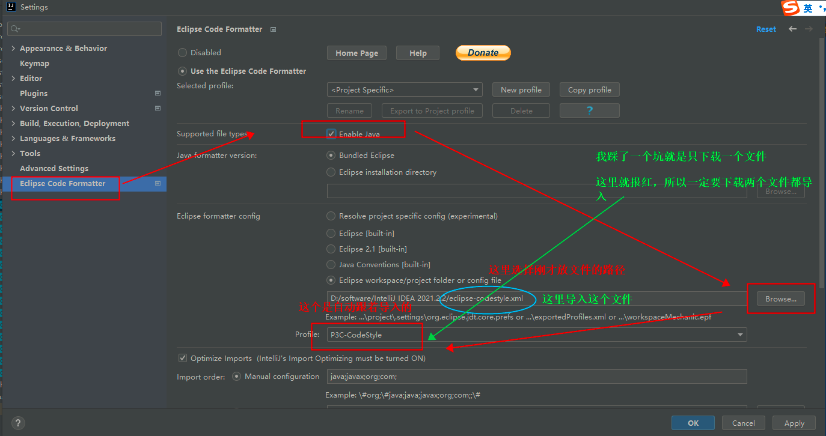The width and height of the screenshot is (826, 436).
Task: Open help via question mark icon bottom-left
Action: pos(18,423)
